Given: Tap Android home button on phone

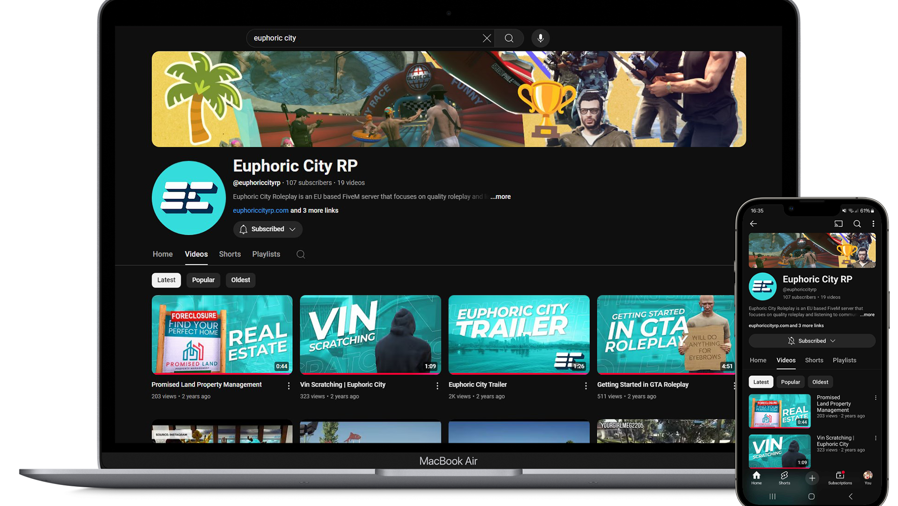Looking at the screenshot, I should click(811, 497).
